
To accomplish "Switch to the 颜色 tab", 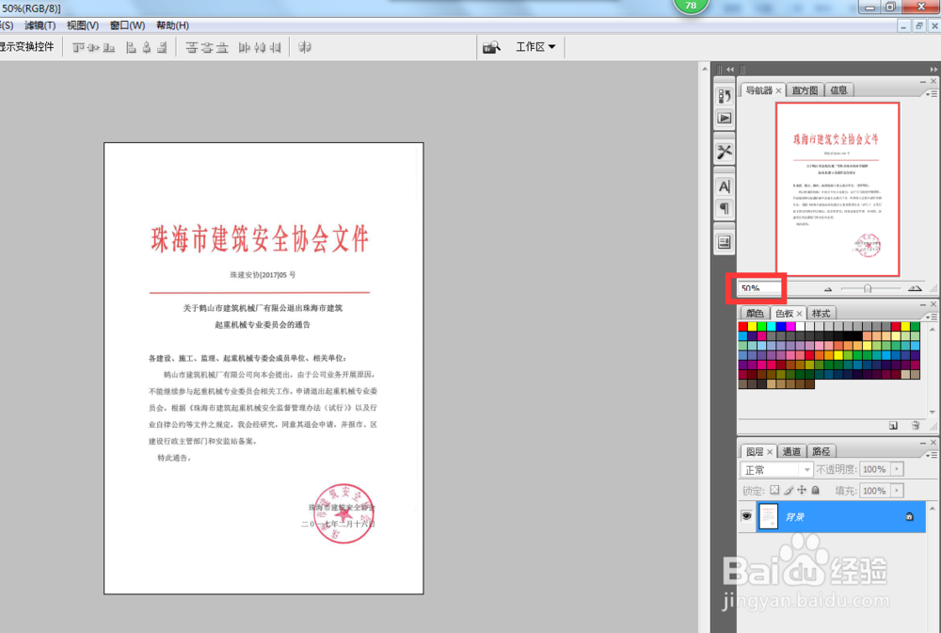I will 755,313.
